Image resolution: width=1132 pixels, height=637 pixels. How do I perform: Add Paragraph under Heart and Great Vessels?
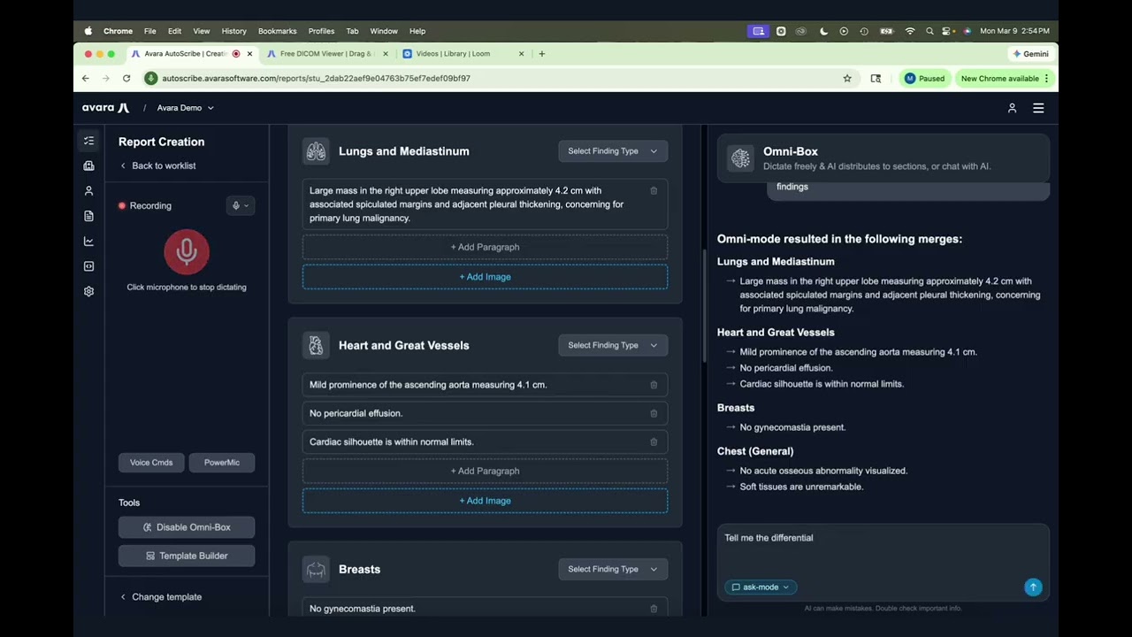point(485,471)
